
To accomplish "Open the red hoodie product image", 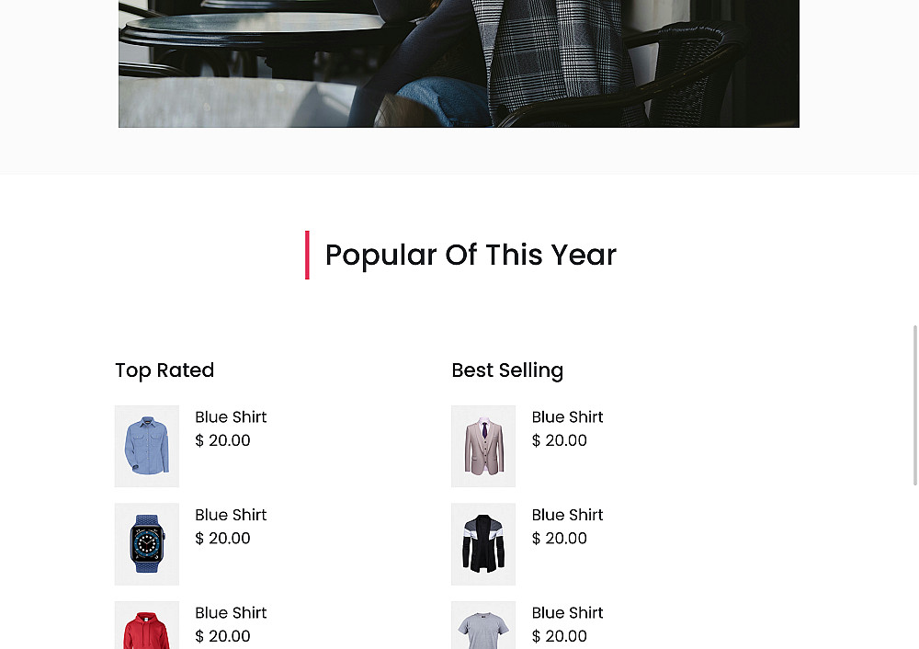I will click(146, 625).
